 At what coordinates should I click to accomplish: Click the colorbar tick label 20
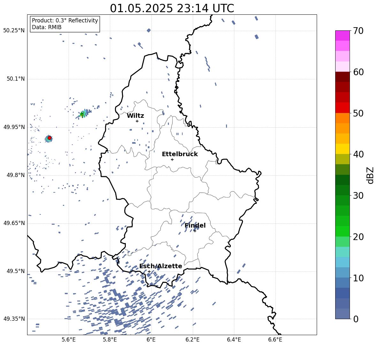click(x=358, y=237)
